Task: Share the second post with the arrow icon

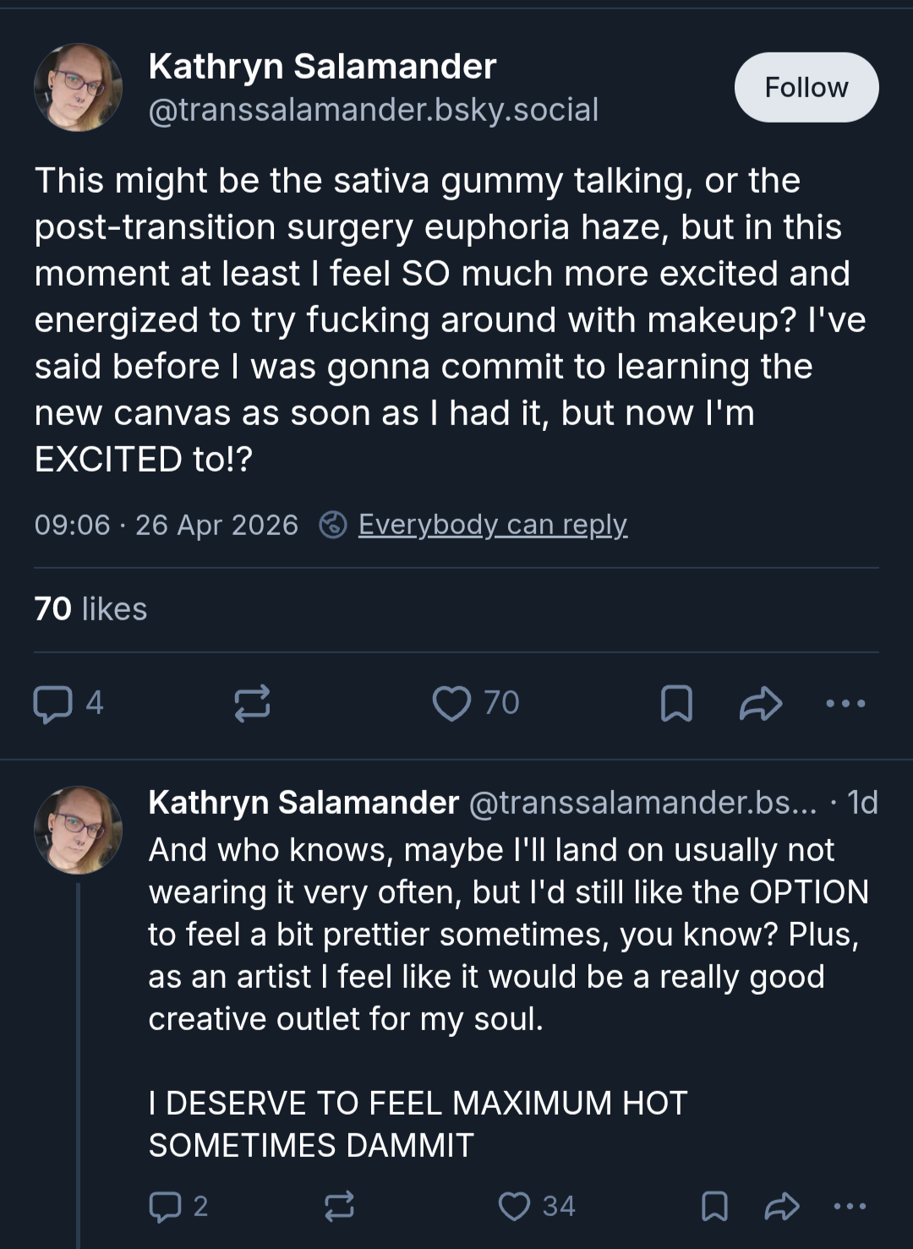Action: coord(782,1206)
